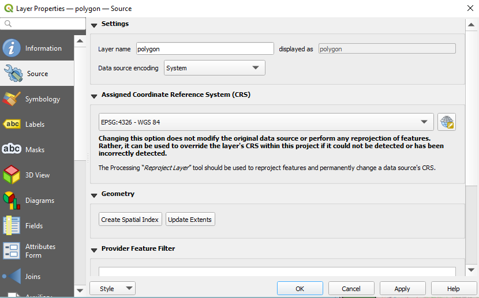Click the Apply button
Screen dimensions: 479x298
(x=402, y=289)
